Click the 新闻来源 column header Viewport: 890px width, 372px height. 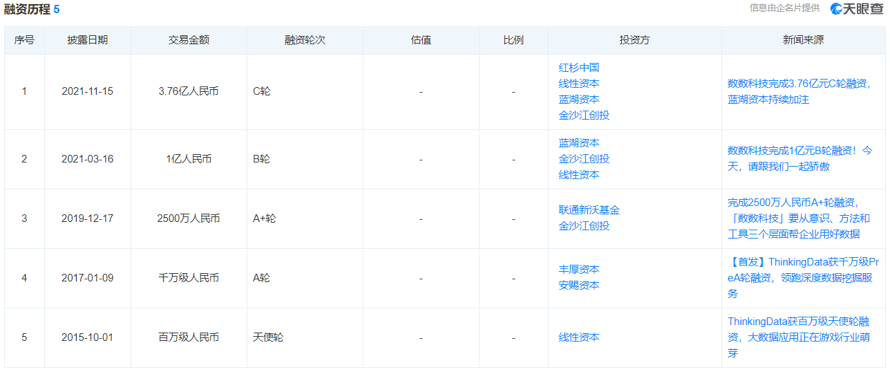tap(803, 40)
